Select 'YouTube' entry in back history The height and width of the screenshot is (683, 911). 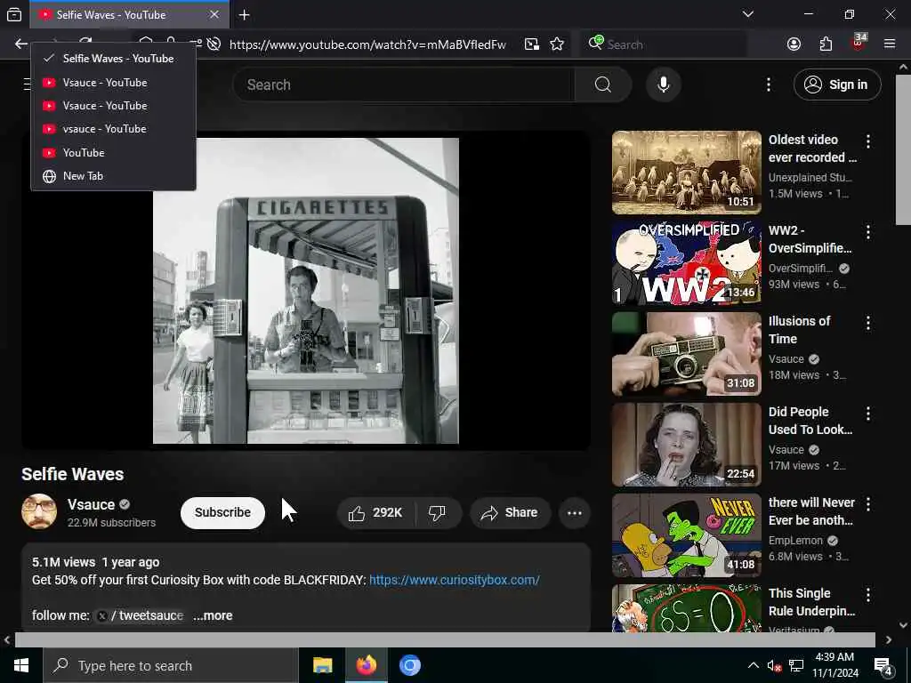click(x=113, y=153)
